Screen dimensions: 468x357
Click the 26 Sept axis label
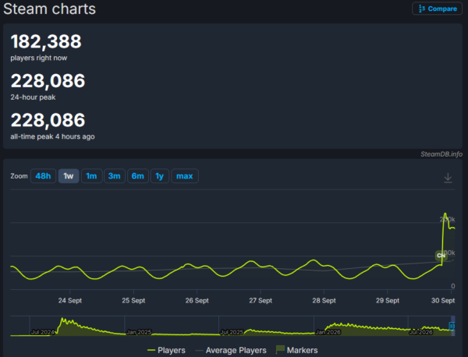pyautogui.click(x=197, y=301)
